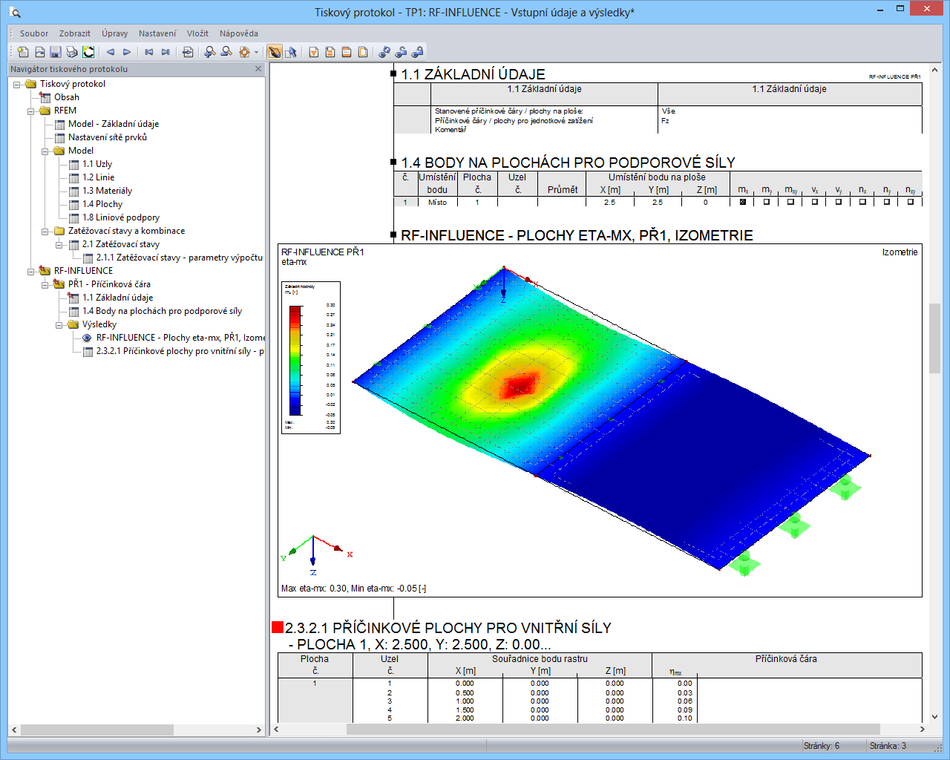Click the printer icon in the toolbar
The image size is (950, 760).
click(72, 52)
